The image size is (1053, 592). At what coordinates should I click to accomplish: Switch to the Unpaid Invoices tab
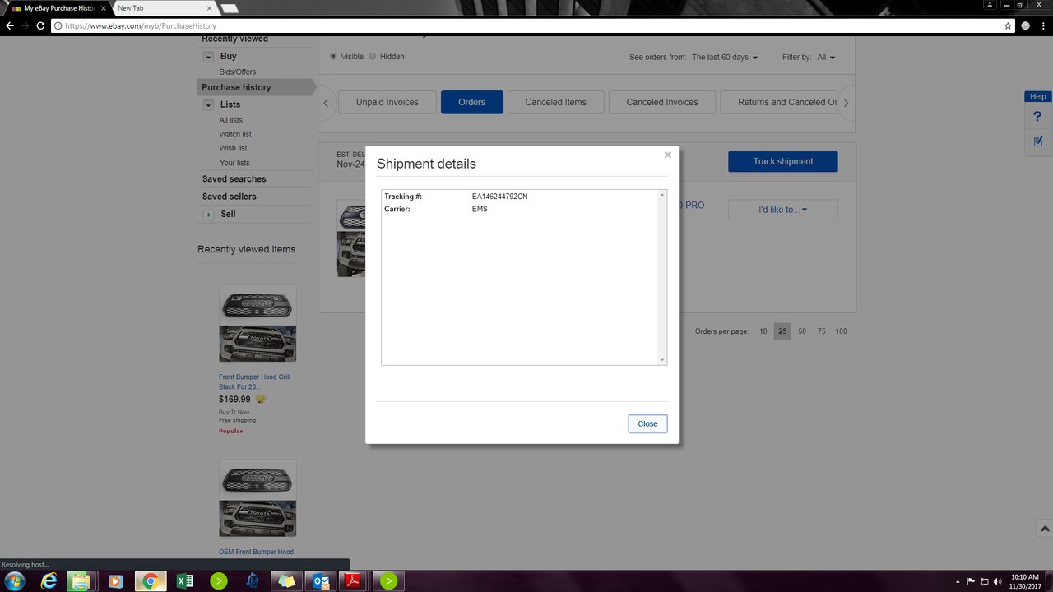pyautogui.click(x=387, y=102)
